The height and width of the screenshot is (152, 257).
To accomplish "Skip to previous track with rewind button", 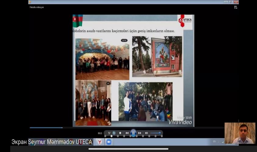I will pyautogui.click(x=127, y=133).
